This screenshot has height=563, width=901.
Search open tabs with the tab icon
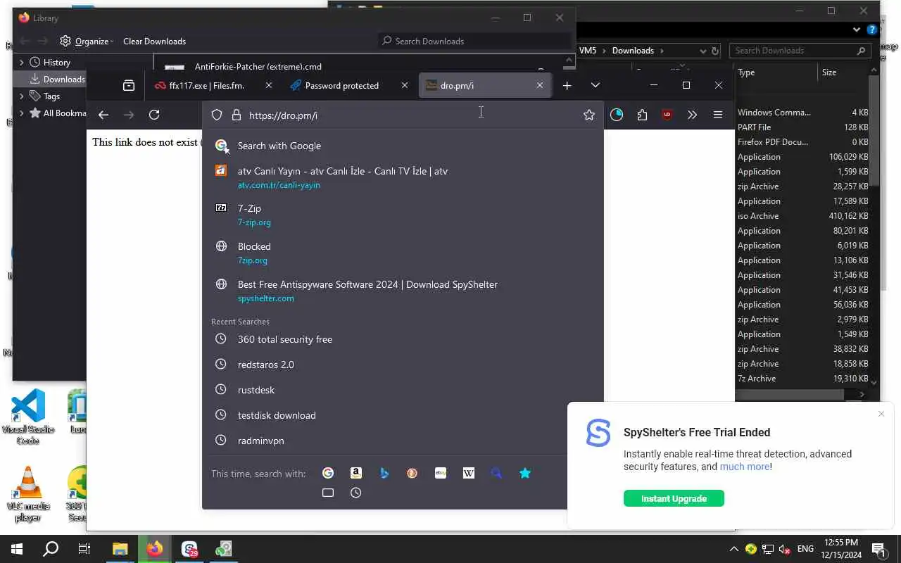pos(328,493)
